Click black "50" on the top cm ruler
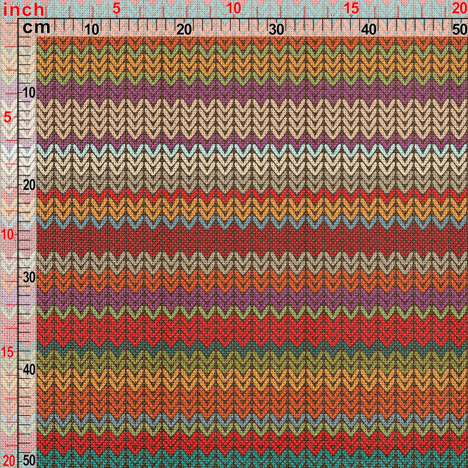Screen dimensions: 468x468 tap(460, 30)
